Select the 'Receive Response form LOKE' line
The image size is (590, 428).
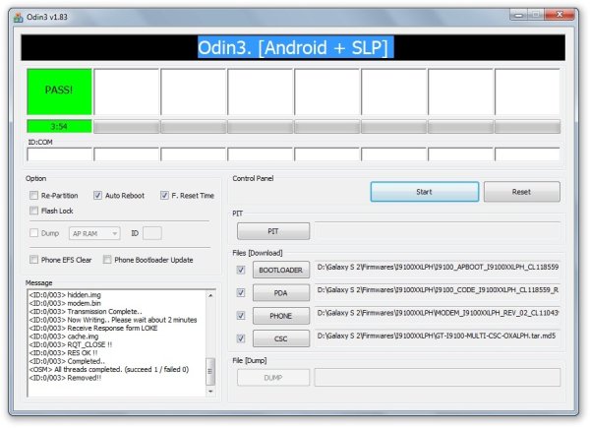click(93, 329)
